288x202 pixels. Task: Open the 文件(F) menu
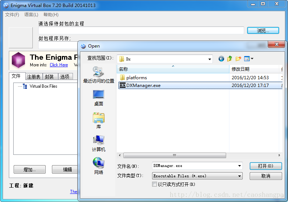point(12,15)
